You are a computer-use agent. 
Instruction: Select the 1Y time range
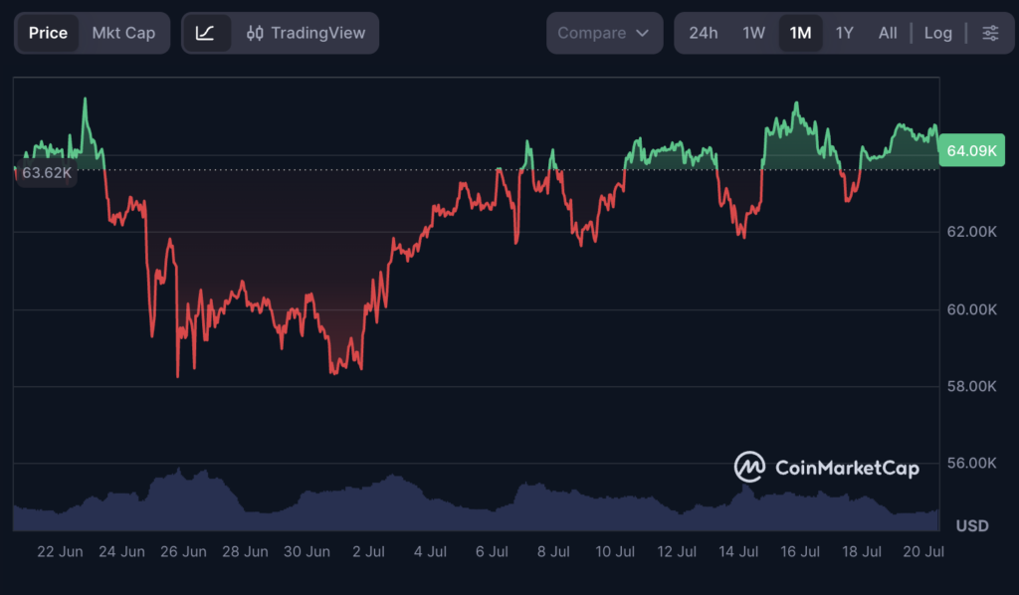point(844,33)
